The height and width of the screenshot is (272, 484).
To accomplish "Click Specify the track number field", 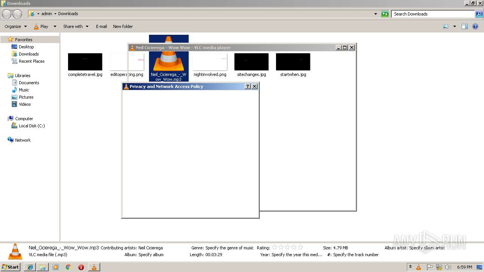I will [356, 255].
